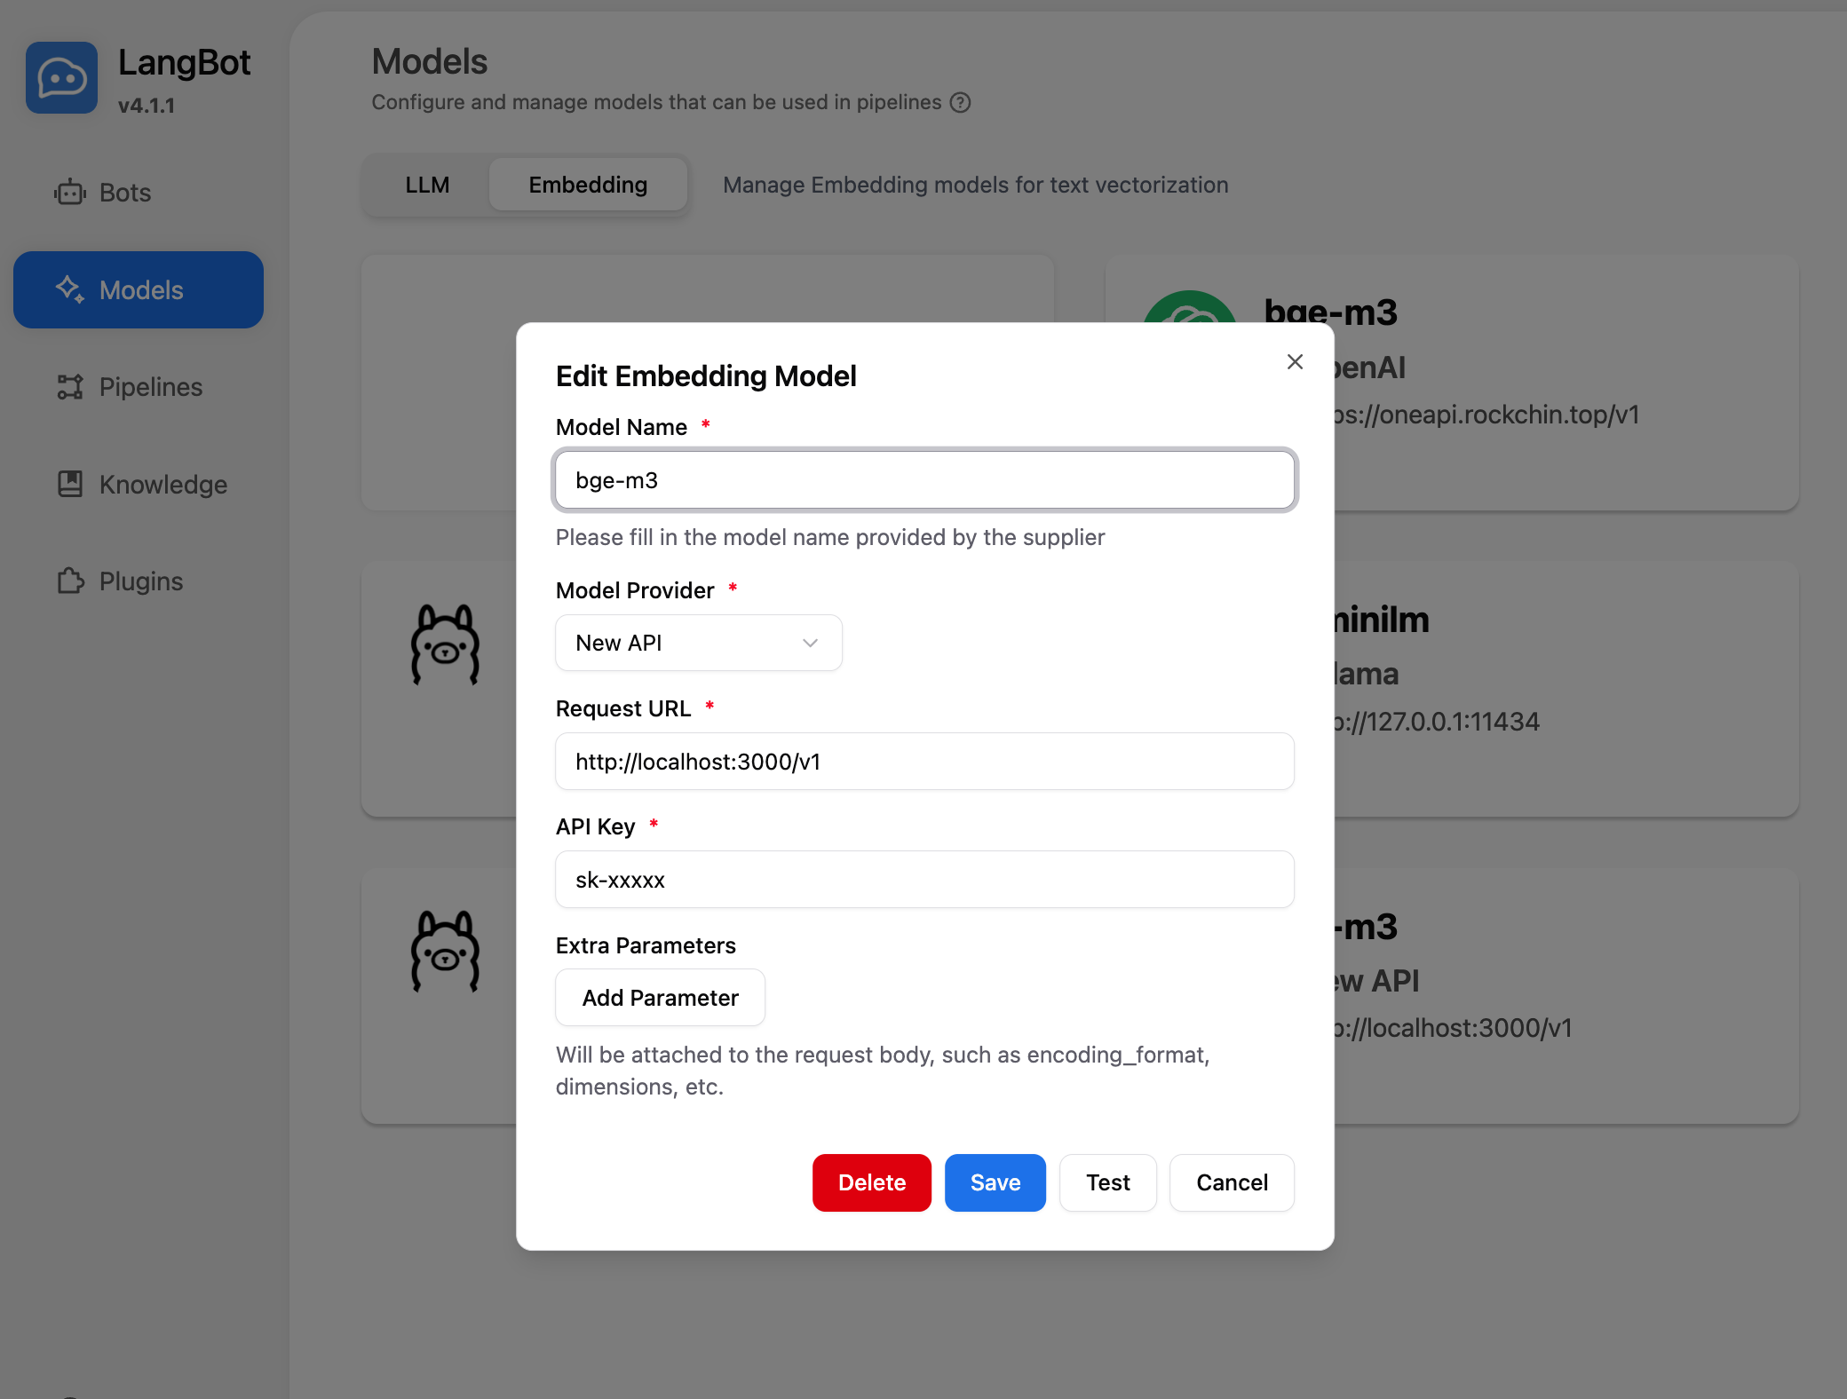This screenshot has width=1847, height=1399.
Task: Open the help tooltip next to pipelines description
Action: pos(960,103)
